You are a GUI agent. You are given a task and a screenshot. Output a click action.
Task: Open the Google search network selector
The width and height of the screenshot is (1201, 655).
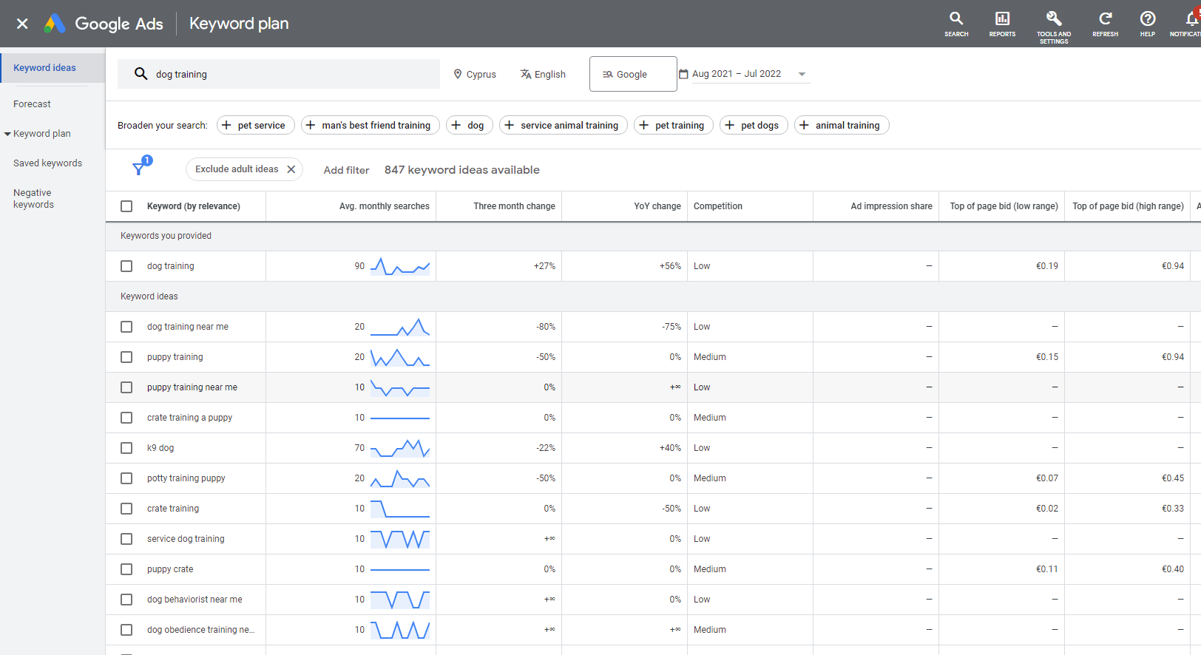(633, 74)
